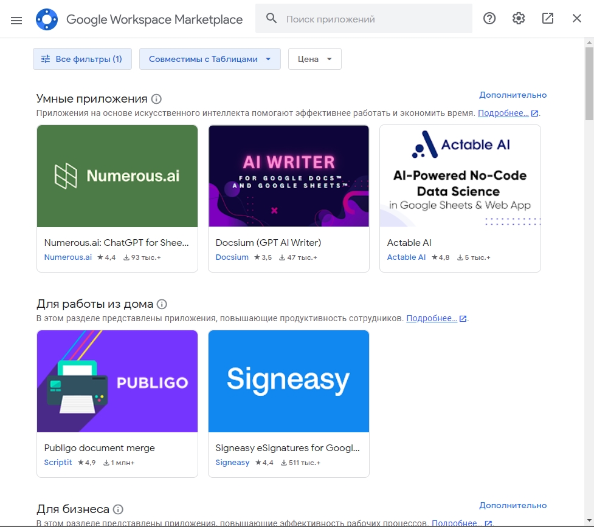Click the Google Workspace Marketplace logo

(x=47, y=19)
